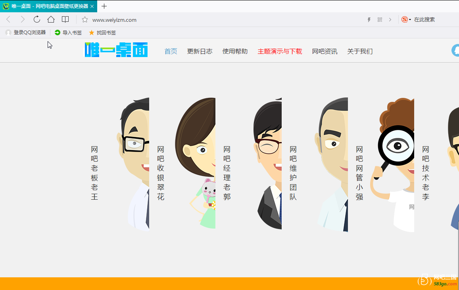
Task: Open the QR code icon in address bar
Action: 380,20
